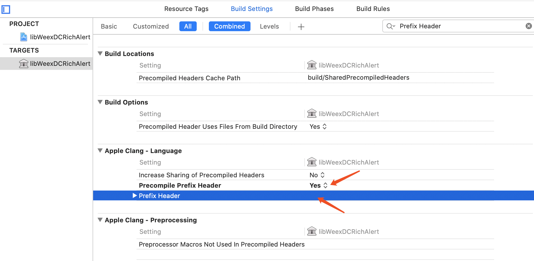The height and width of the screenshot is (261, 534).
Task: Click the libWeexDCRichAlert project file icon
Action: click(x=24, y=37)
